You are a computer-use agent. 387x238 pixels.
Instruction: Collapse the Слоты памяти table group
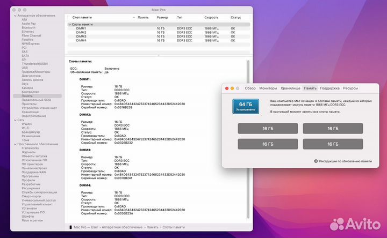tap(70, 25)
